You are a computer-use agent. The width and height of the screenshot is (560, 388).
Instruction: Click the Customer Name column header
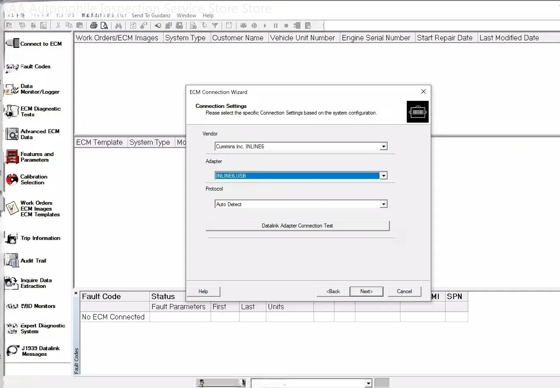[x=238, y=38]
